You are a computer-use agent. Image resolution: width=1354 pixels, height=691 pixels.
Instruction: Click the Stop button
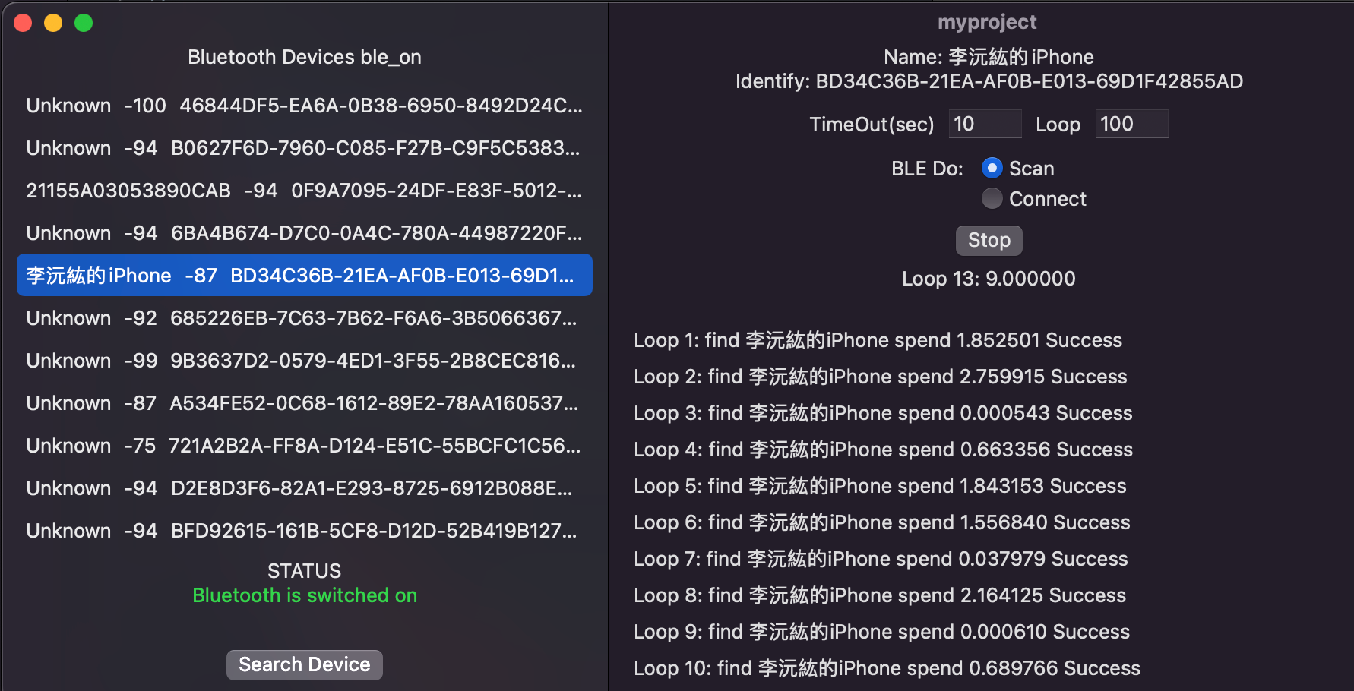pos(989,240)
